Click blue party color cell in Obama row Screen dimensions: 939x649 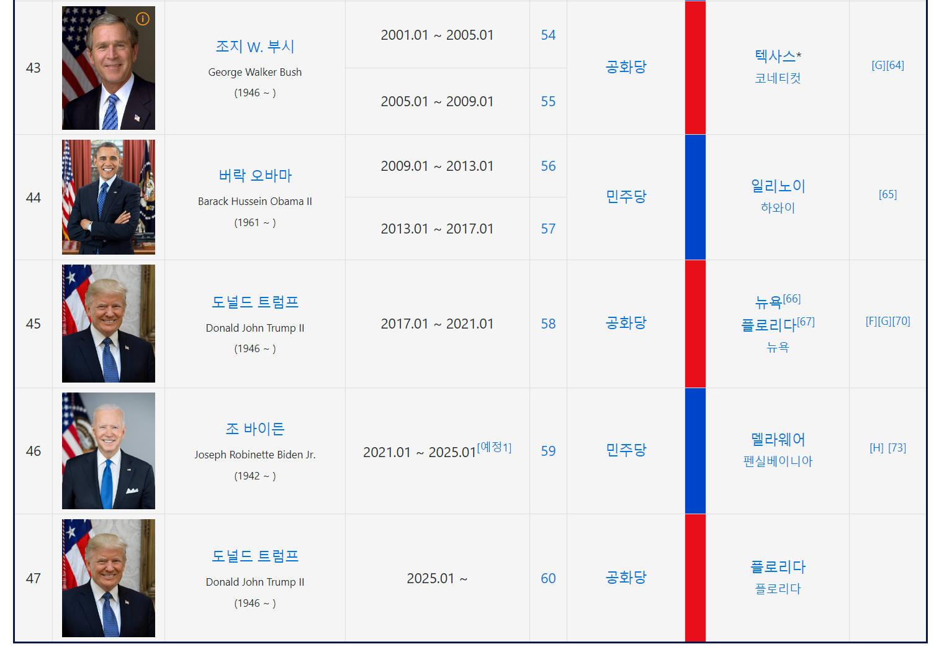point(695,197)
